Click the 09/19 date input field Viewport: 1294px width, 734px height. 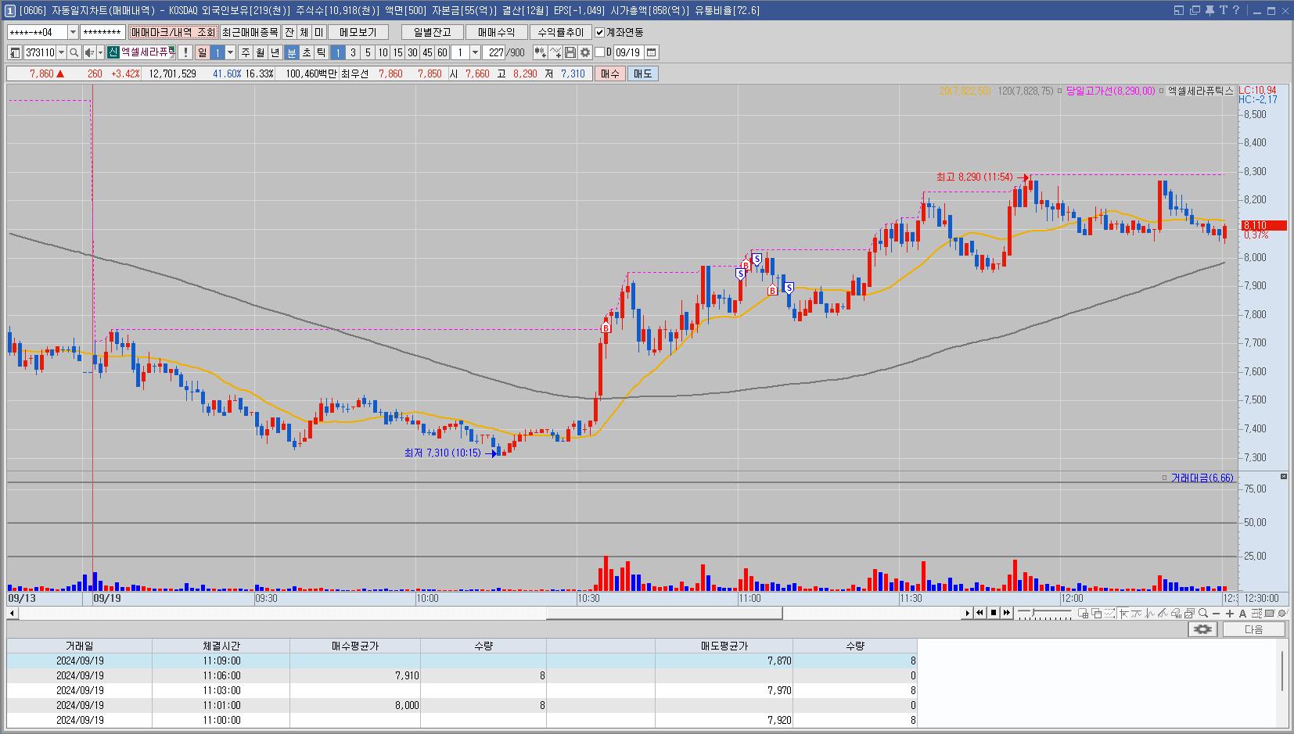(628, 52)
